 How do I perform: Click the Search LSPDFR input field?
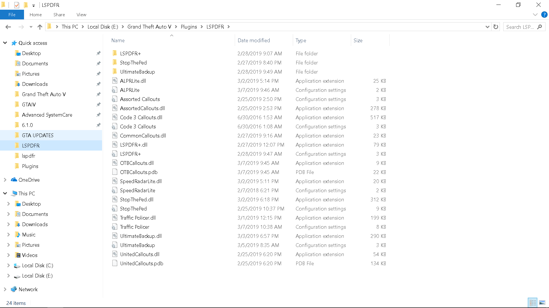point(520,27)
